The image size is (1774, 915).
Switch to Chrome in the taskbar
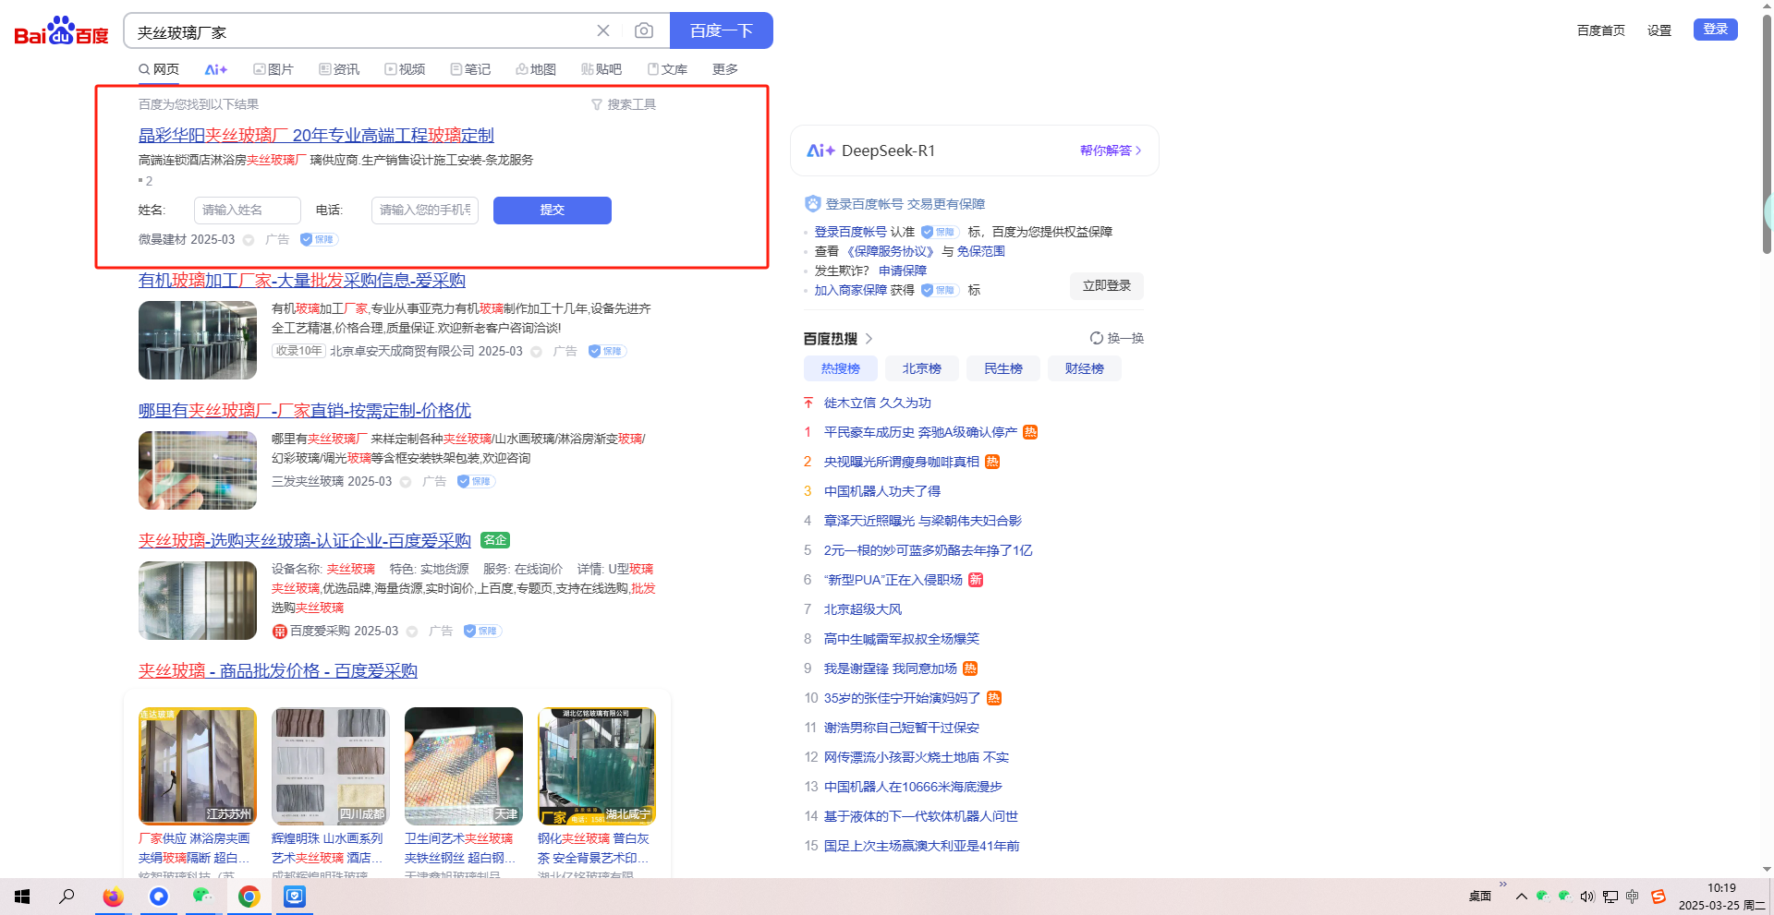click(x=249, y=897)
